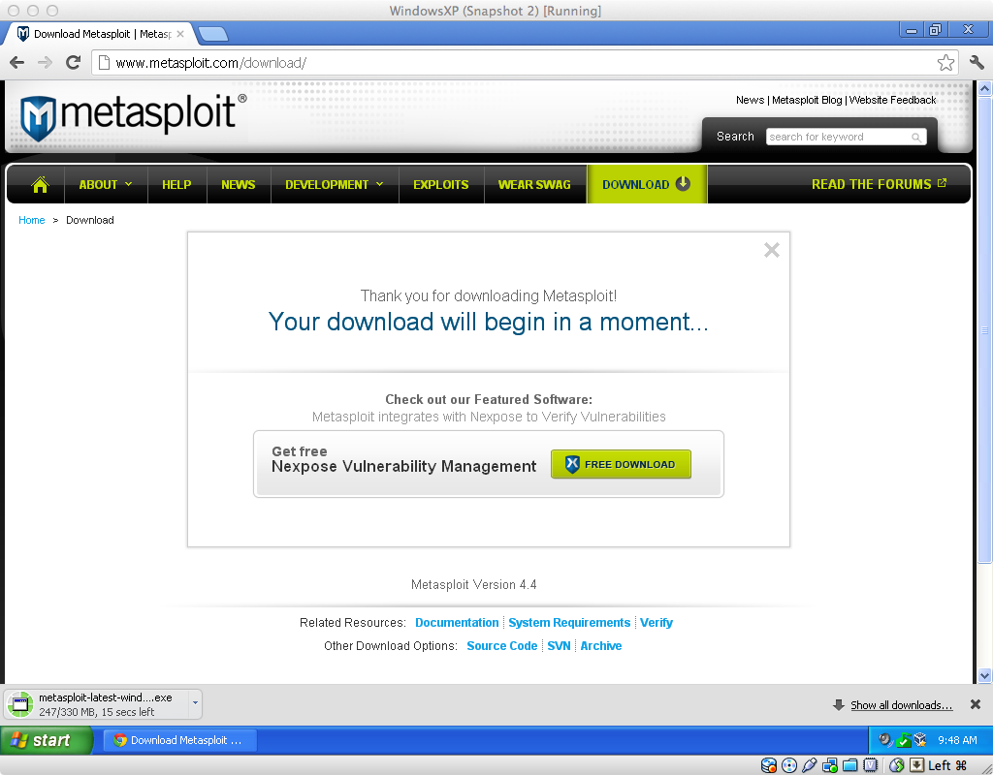Click the VirtualBox mouse integration indicator

tap(896, 765)
